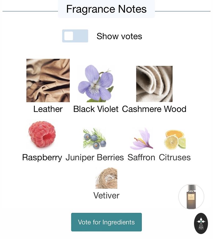Select the Cashmere Wood label
This screenshot has width=213, height=239.
(154, 109)
